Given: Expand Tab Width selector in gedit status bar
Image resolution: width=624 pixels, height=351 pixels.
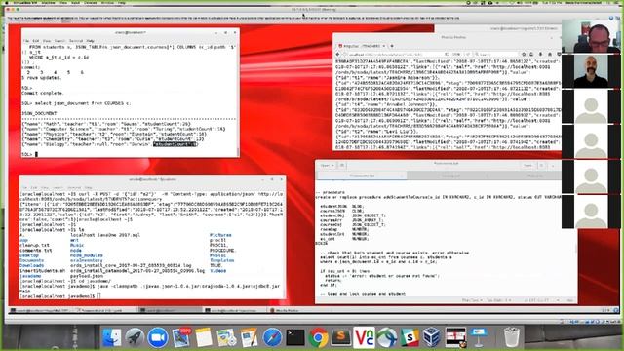Looking at the screenshot, I should pos(499,300).
